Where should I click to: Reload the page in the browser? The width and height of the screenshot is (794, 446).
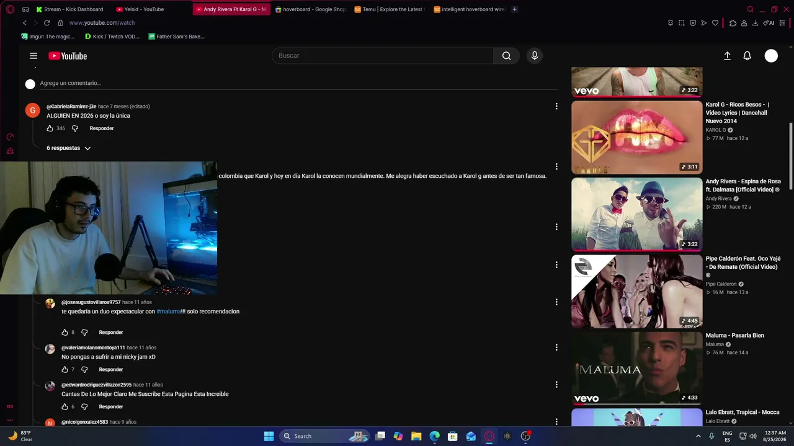[47, 23]
